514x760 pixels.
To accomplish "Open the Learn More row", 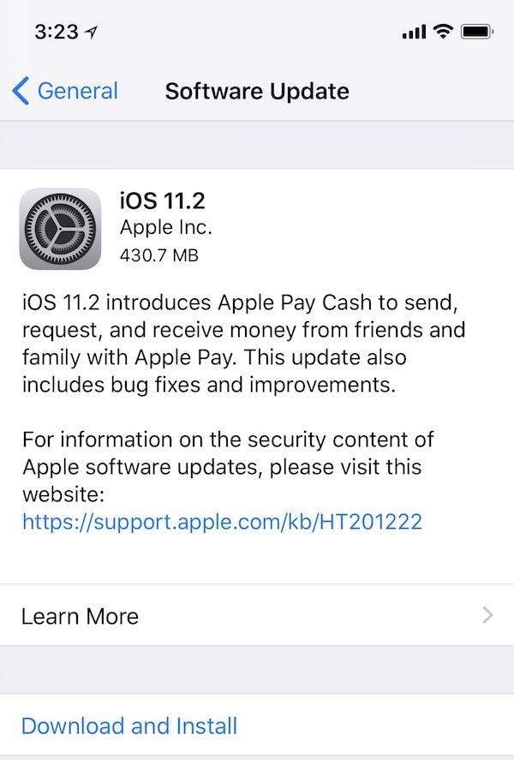I will (257, 615).
